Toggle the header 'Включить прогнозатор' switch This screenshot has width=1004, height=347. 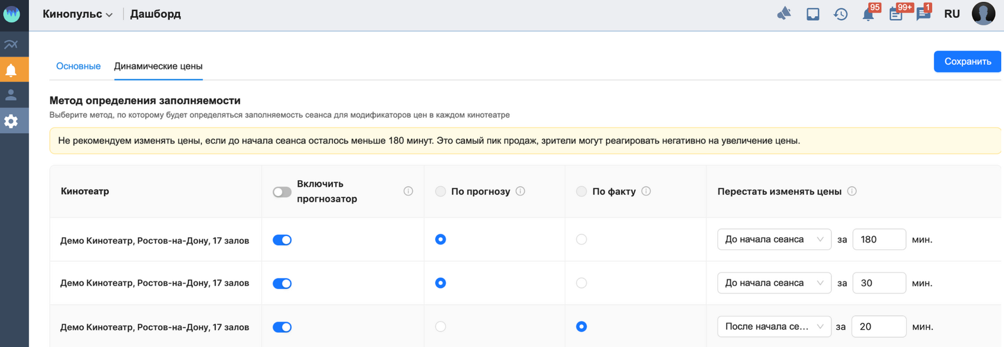click(282, 192)
